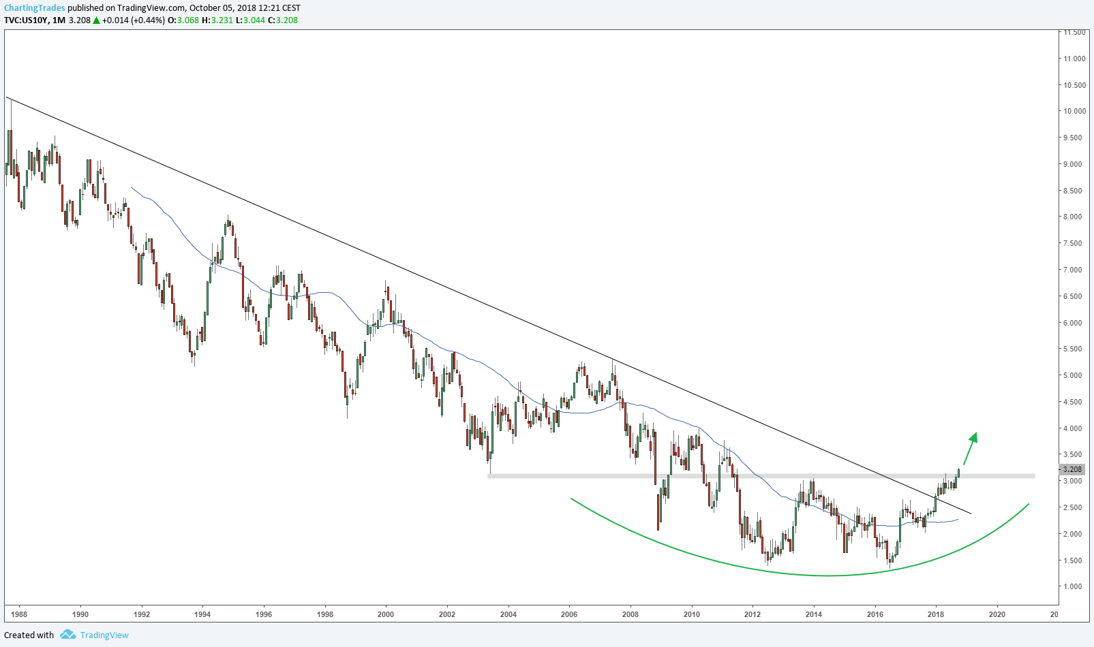Click the green up-triangle next to 3.208
The height and width of the screenshot is (647, 1094).
(x=96, y=20)
